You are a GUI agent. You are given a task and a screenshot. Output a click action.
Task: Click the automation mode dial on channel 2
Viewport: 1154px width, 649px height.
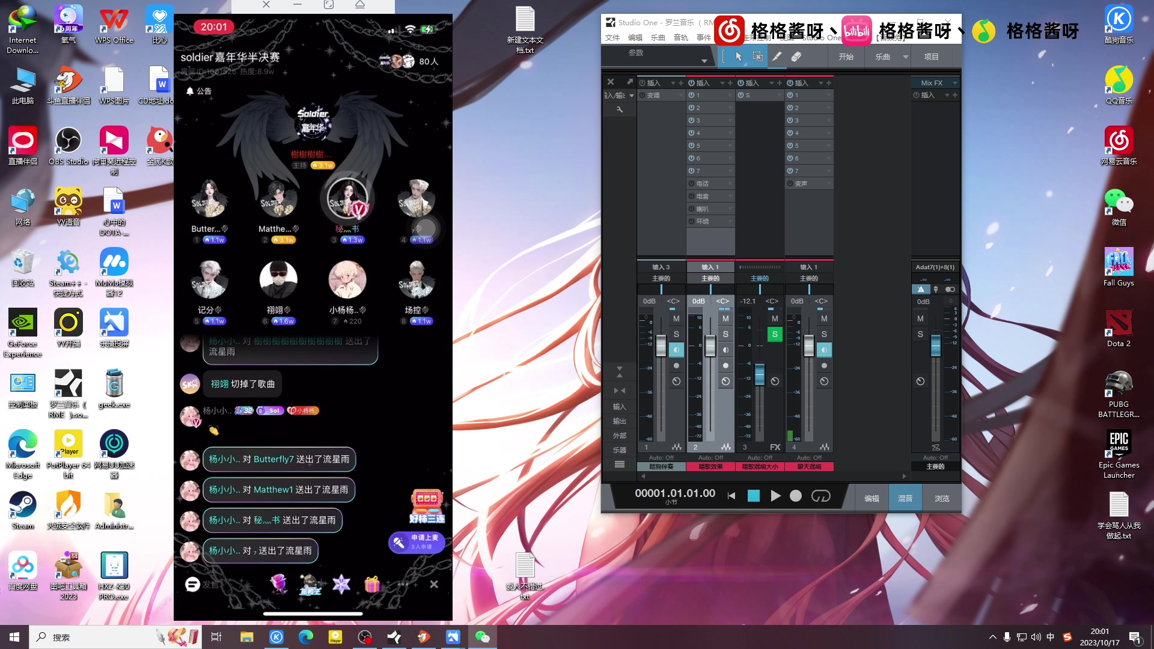(x=725, y=381)
